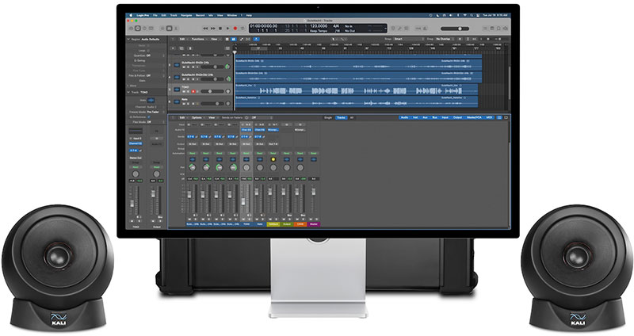
Task: Open the File menu
Action: 155,15
